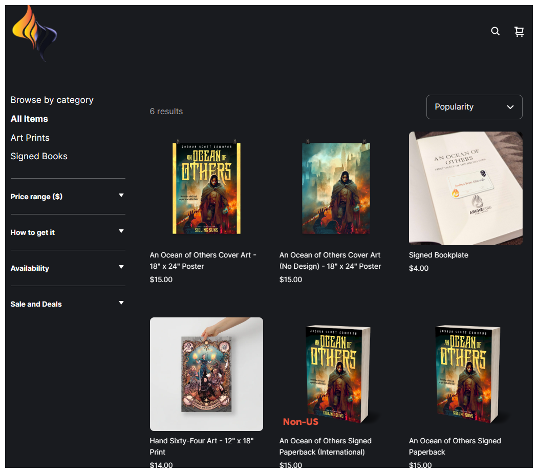Screen dimensions: 538x473
Task: Click the 'Browse by category' heading
Action: (x=52, y=100)
